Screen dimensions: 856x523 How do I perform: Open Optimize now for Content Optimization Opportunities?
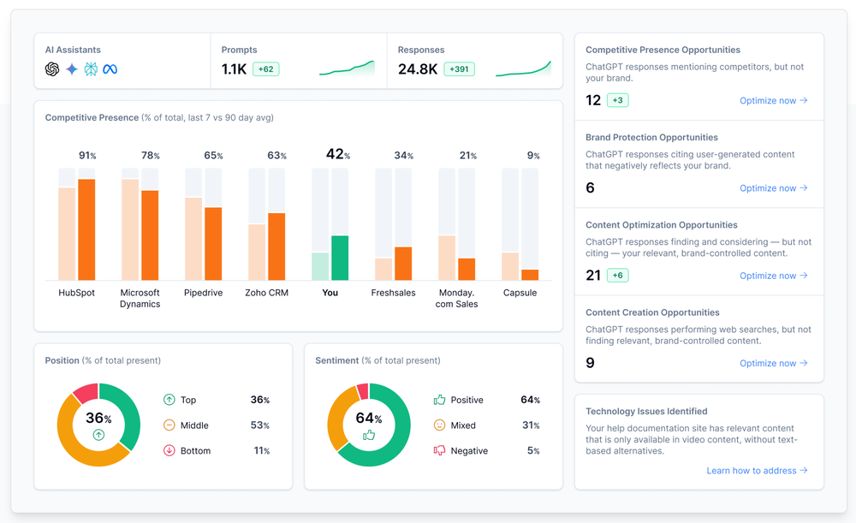[x=774, y=276]
